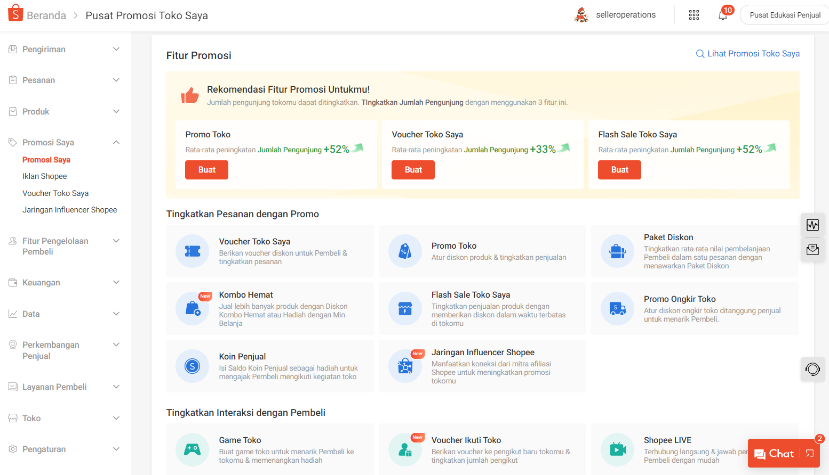
Task: Click the Koin Penjual coin icon
Action: 192,366
